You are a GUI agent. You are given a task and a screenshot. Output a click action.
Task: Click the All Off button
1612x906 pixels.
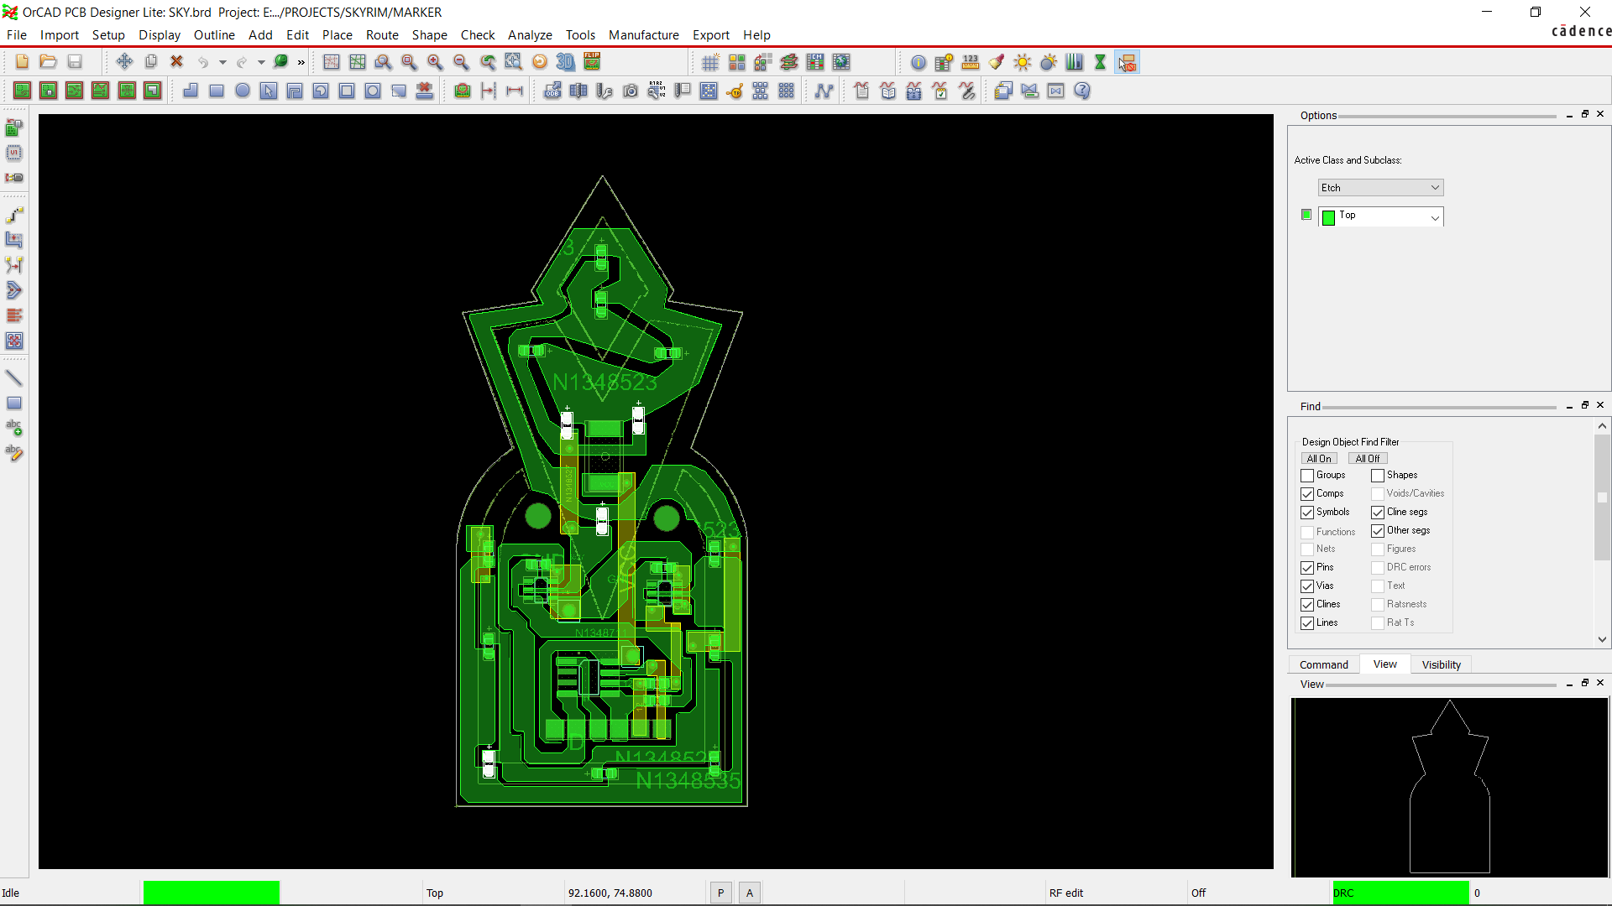1367,459
